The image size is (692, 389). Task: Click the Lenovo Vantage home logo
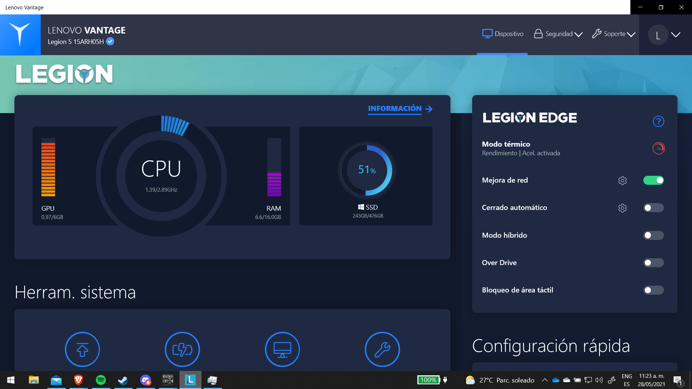pyautogui.click(x=20, y=35)
